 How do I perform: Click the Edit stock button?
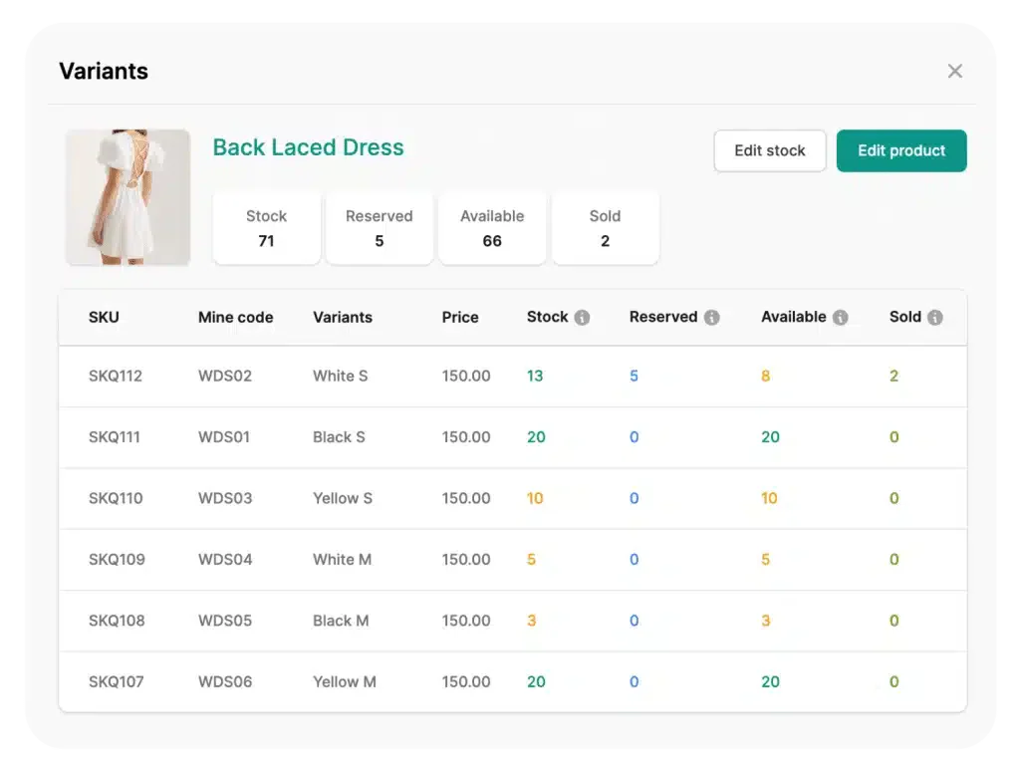(770, 151)
